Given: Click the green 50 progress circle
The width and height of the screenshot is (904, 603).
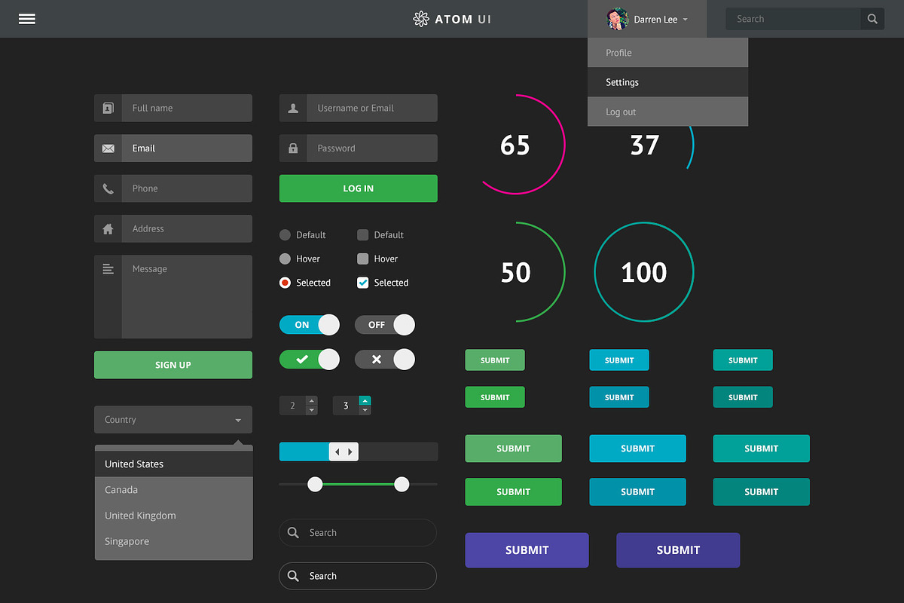Looking at the screenshot, I should tap(516, 272).
